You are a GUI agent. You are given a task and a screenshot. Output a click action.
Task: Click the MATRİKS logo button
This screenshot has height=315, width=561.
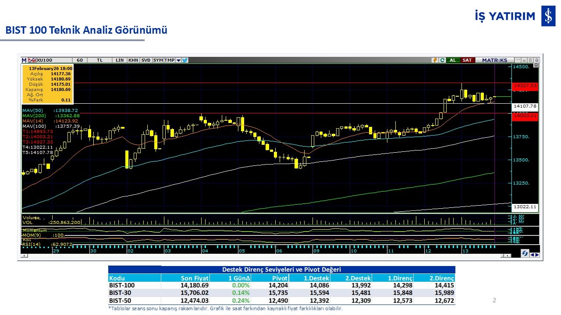point(494,60)
